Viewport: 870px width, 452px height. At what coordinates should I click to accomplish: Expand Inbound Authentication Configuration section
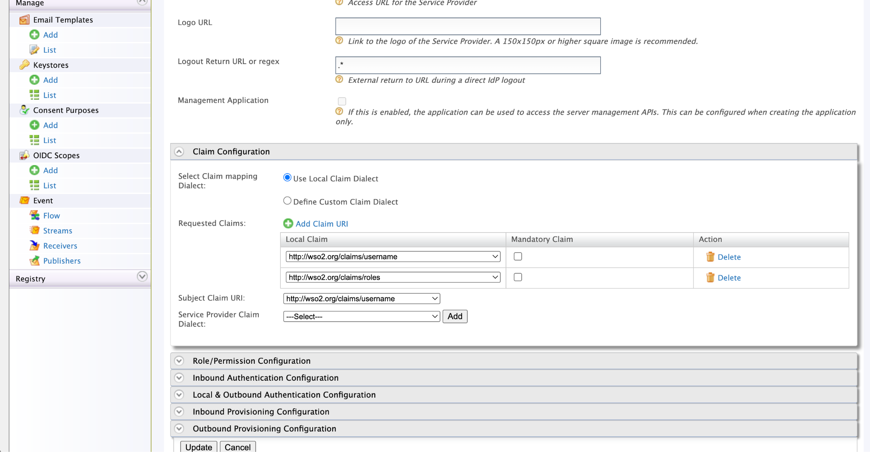(x=179, y=378)
